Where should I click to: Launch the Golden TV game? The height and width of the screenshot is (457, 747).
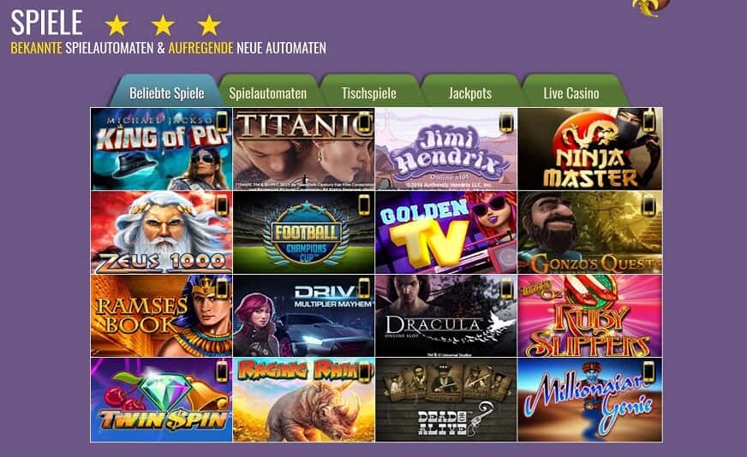tap(446, 232)
